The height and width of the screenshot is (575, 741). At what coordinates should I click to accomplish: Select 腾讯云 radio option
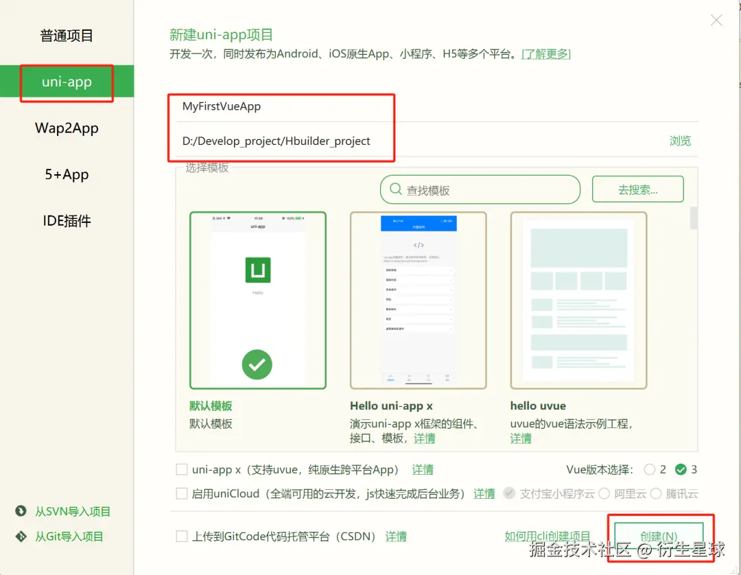[x=655, y=493]
